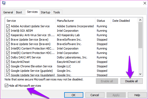
Task: Sort by the Manufacturer column header
Action: (x=75, y=21)
